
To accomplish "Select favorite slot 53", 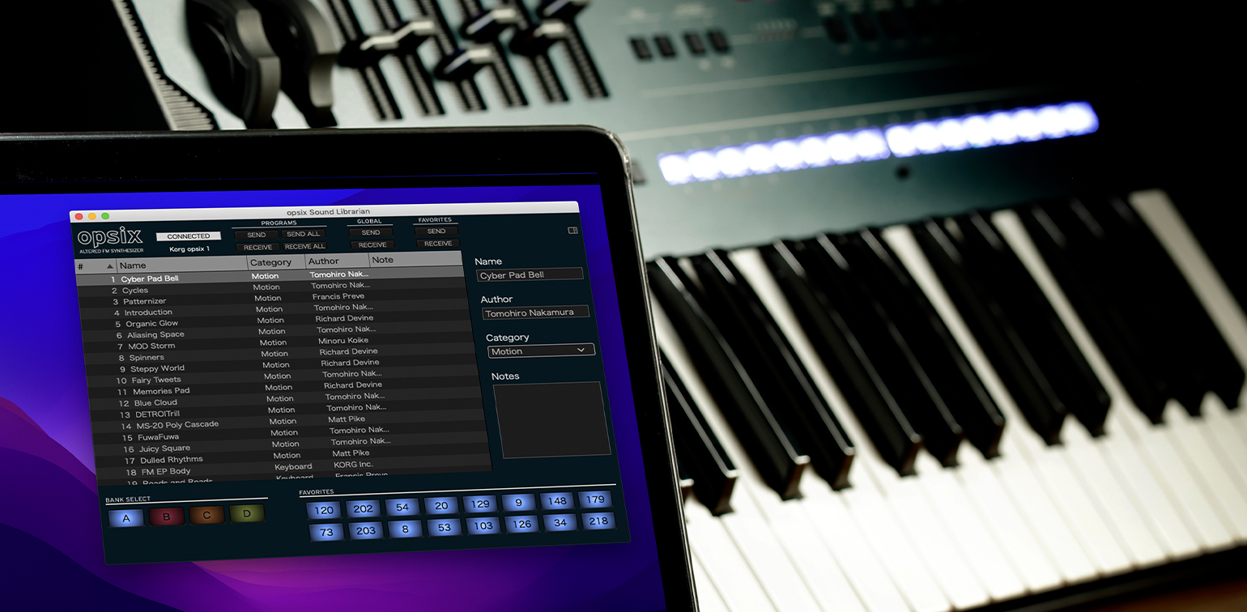I will click(444, 527).
